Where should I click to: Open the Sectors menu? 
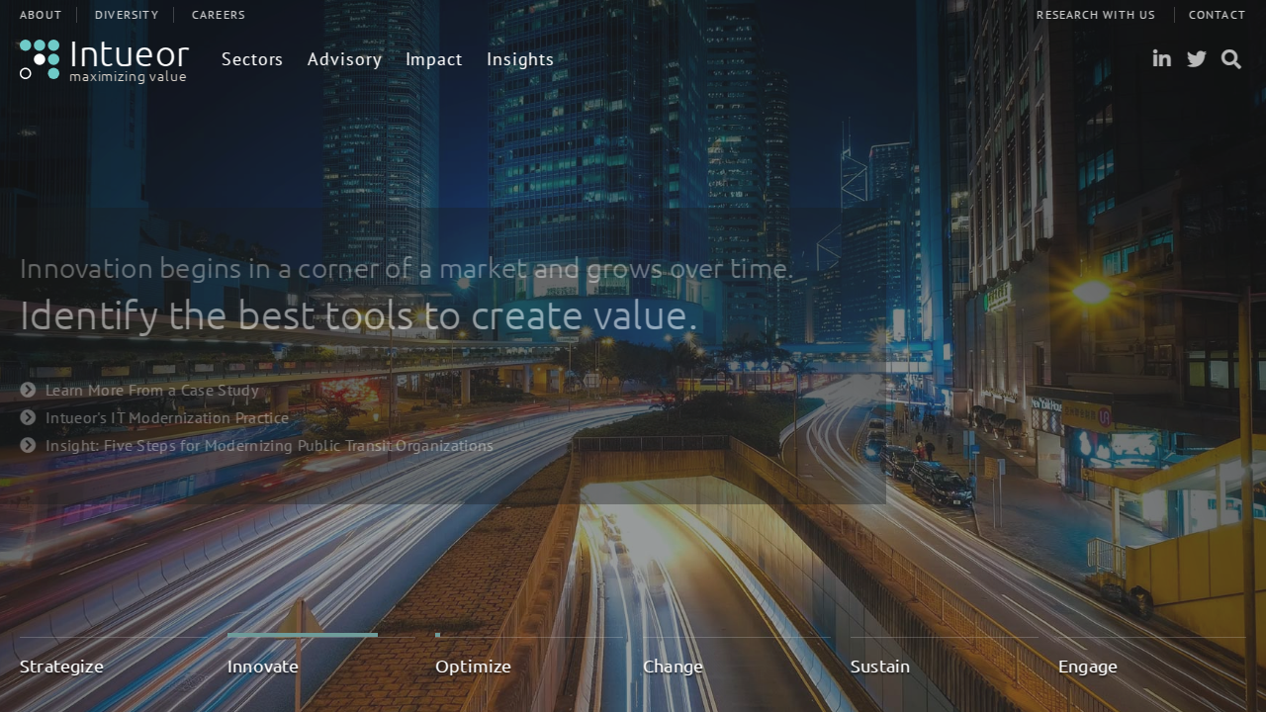[x=252, y=59]
